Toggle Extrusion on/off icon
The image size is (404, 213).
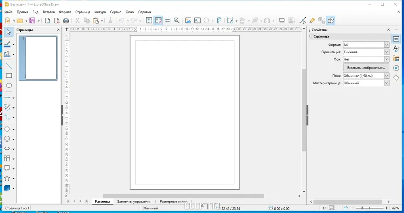[x=321, y=21]
